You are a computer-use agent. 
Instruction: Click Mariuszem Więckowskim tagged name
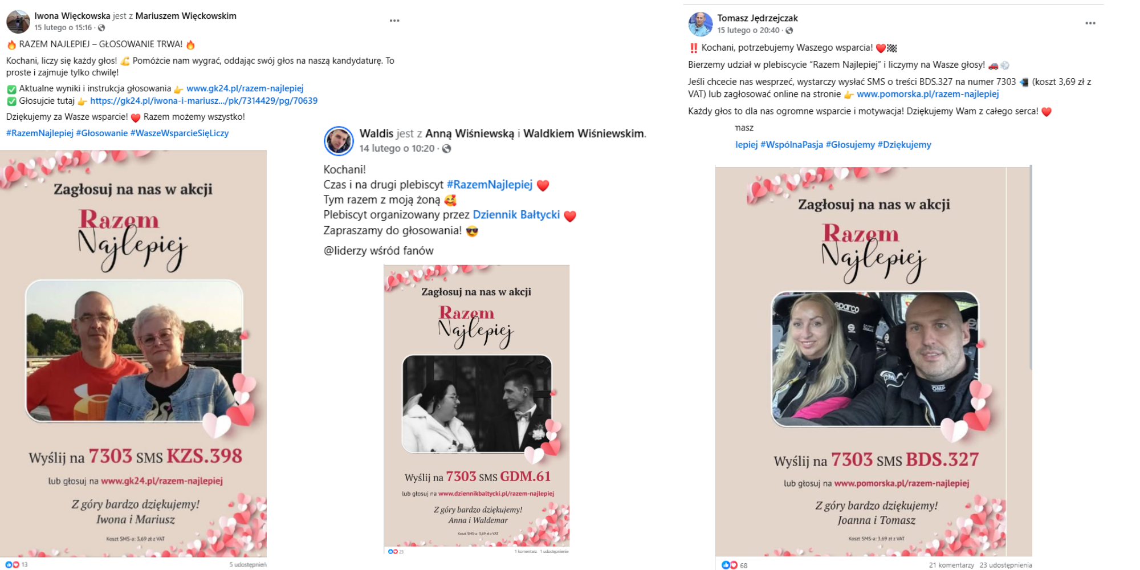(186, 16)
